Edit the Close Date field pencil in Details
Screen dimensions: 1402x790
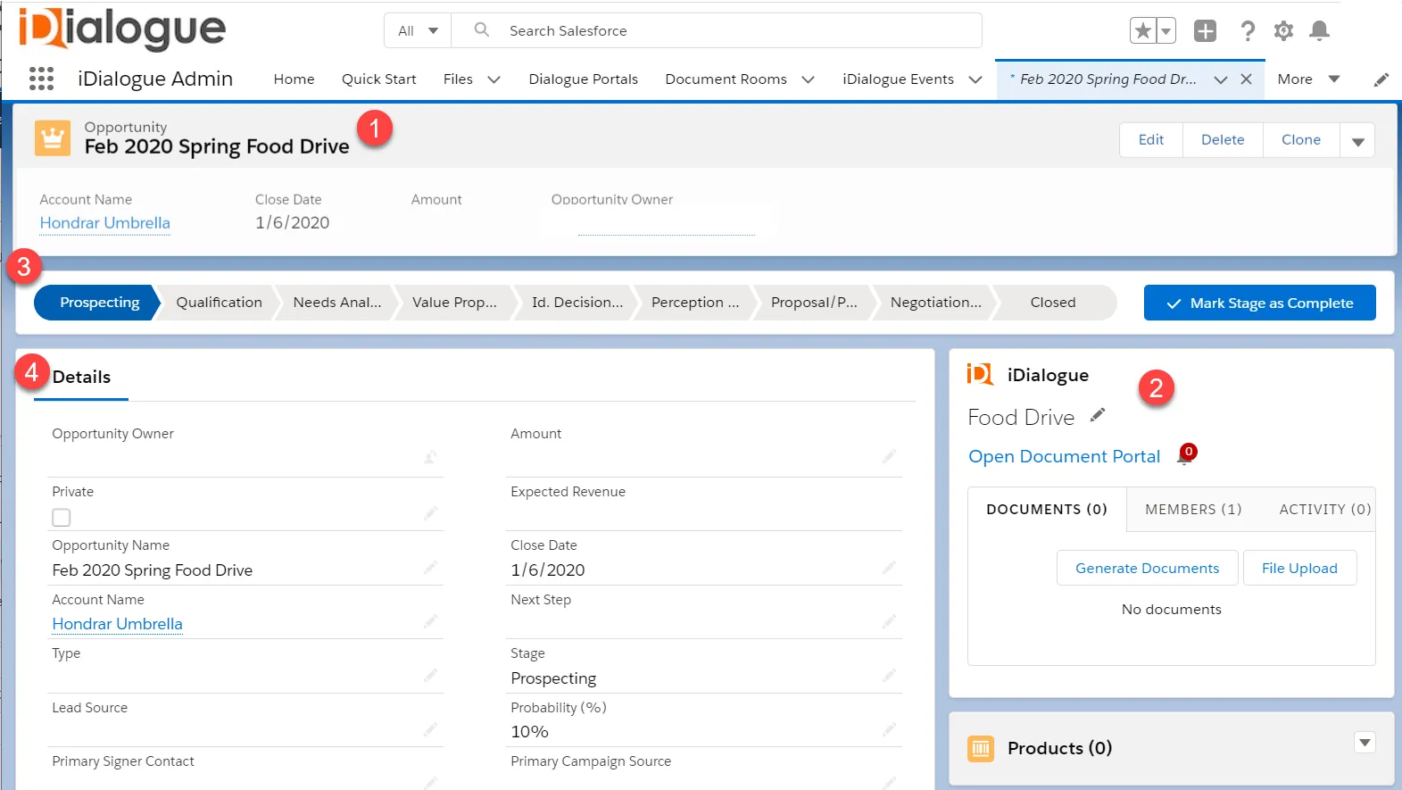pos(889,568)
